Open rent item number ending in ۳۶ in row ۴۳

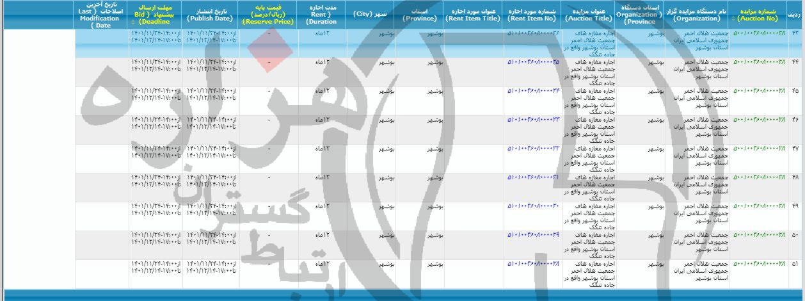coord(534,33)
